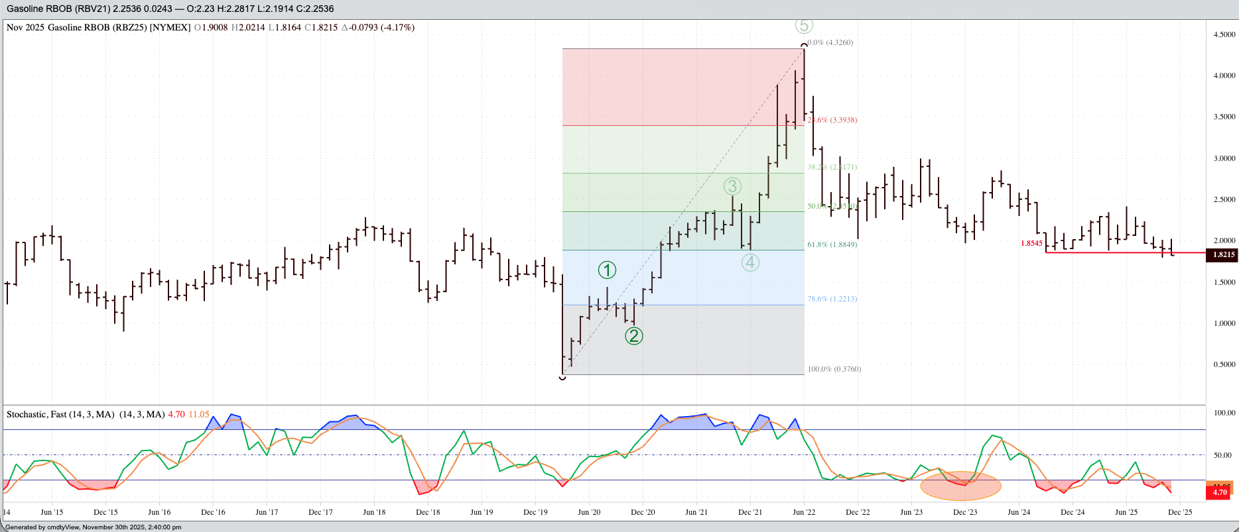The width and height of the screenshot is (1239, 532).
Task: Click the circled Elliott wave 1 marker
Action: (x=607, y=270)
